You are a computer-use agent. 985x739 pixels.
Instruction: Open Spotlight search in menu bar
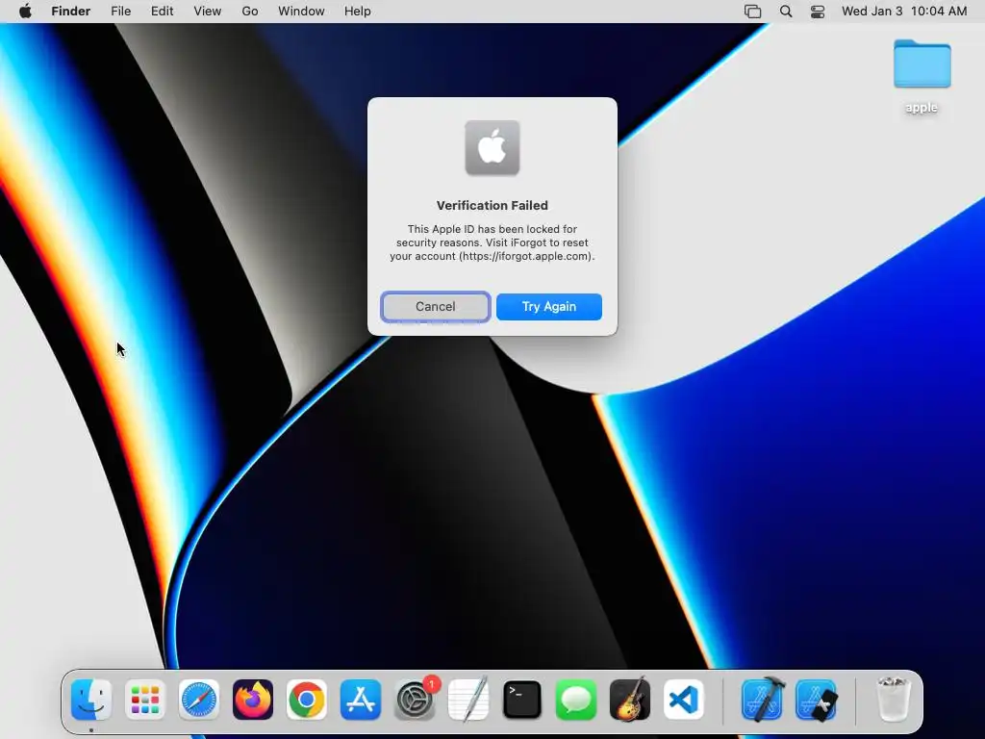coord(785,12)
